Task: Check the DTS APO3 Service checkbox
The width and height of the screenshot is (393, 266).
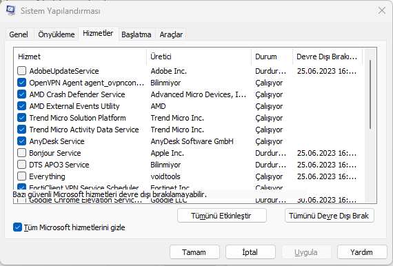Action: click(22, 165)
